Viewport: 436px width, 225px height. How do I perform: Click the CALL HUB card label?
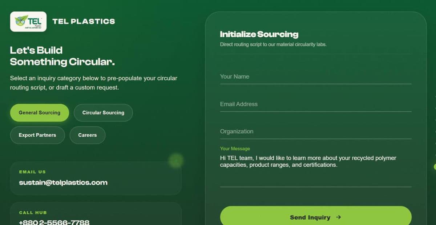(33, 213)
